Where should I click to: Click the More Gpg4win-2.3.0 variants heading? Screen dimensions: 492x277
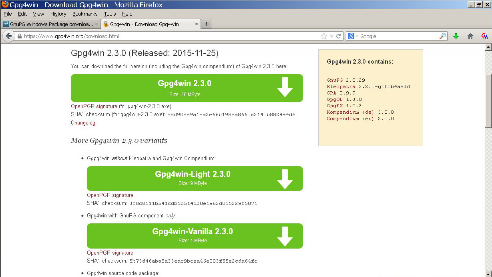119,141
